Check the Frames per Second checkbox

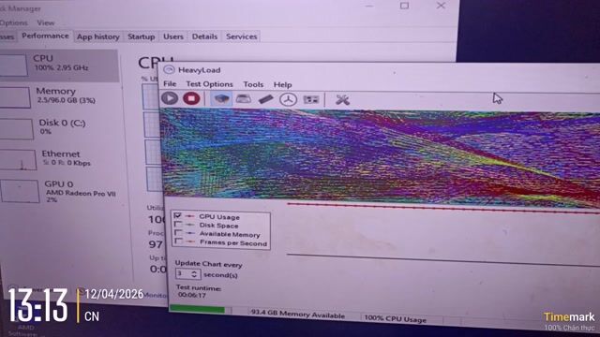(178, 242)
